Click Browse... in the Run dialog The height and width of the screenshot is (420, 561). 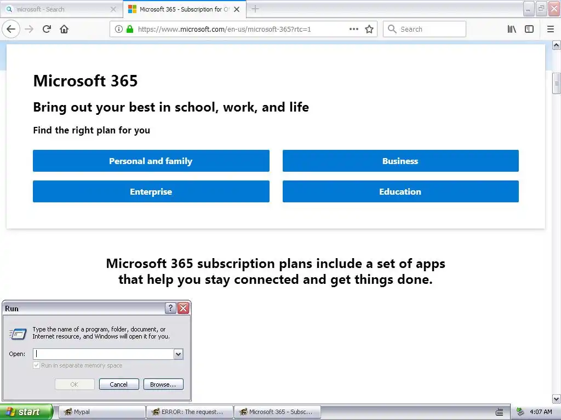click(x=163, y=384)
